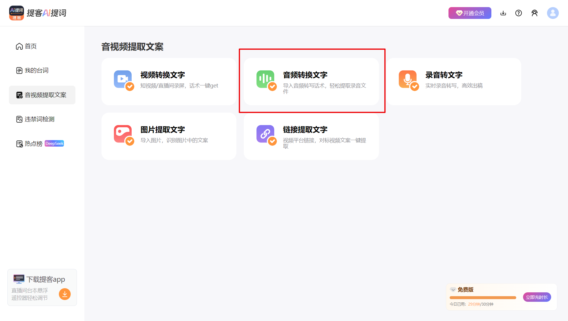Click the 音频转换文字 green waveform icon
Viewport: 568px width, 321px height.
267,80
